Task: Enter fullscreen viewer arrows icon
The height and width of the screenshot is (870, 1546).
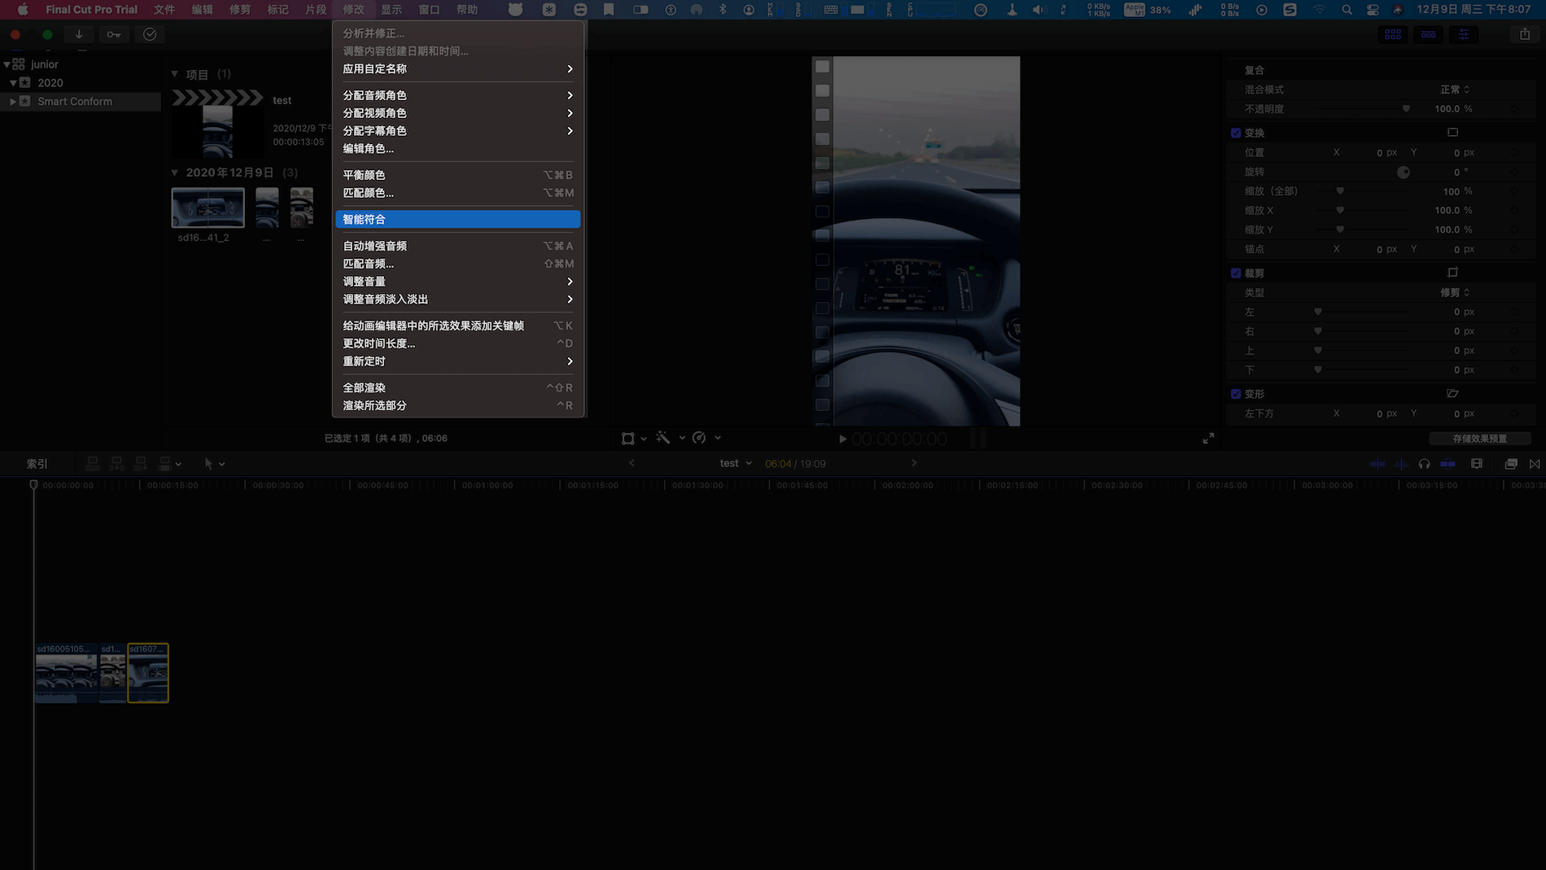Action: click(x=1208, y=438)
